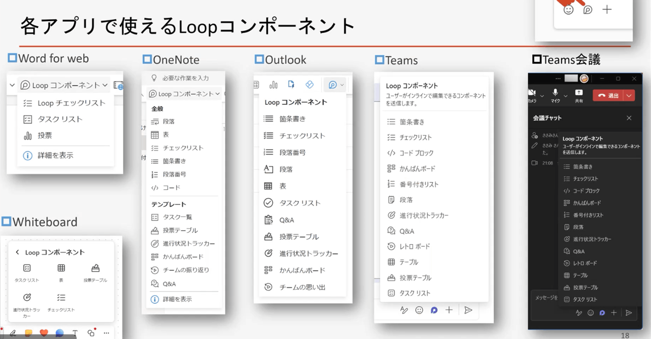Select コード ブロック in the Teams menu

pyautogui.click(x=434, y=153)
